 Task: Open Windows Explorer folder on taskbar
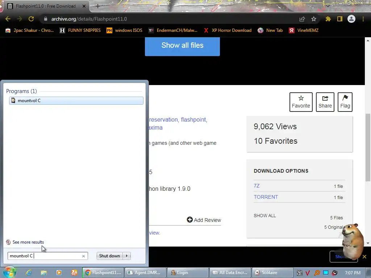click(44, 273)
